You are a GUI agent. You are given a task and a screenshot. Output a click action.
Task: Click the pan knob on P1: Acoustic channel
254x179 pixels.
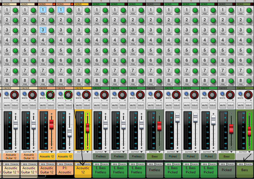(68, 95)
